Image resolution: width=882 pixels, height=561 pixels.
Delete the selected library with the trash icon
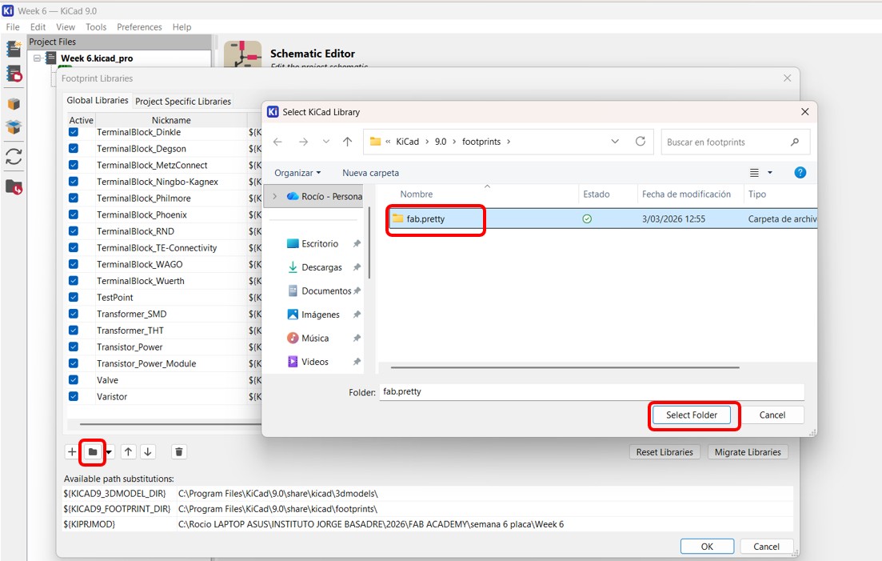pos(179,452)
